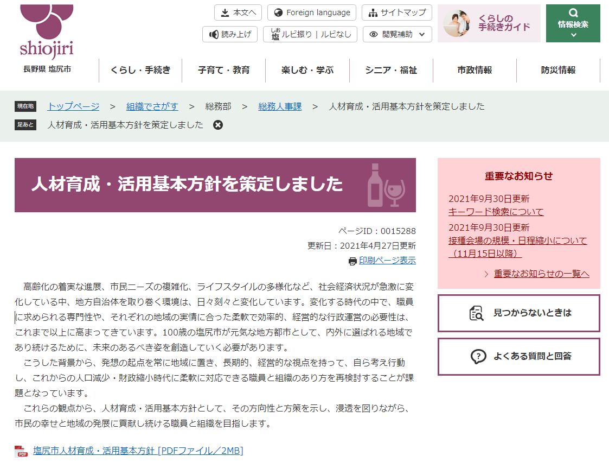Click the printer icon for 印刷ページ表示
Screen dimensions: 609x462
click(352, 261)
